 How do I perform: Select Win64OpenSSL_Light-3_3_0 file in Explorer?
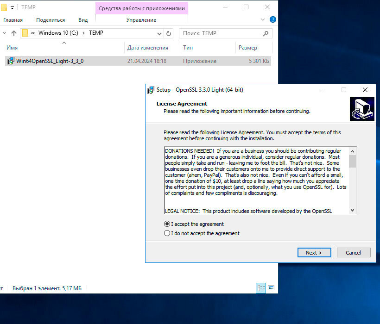tap(138, 61)
